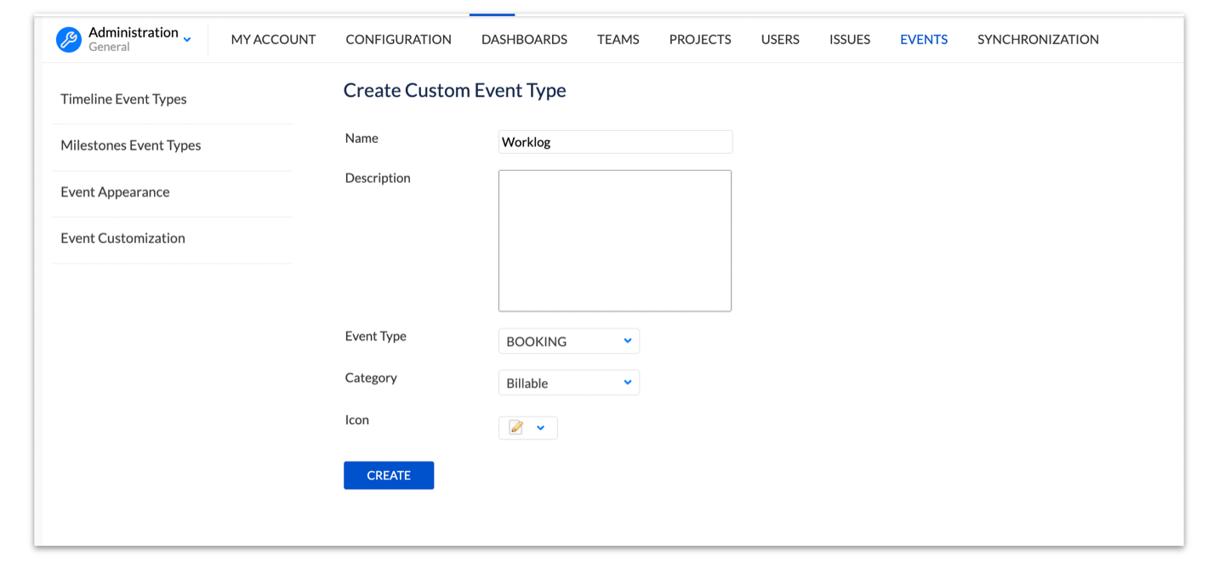Open the SYNCHRONIZATION tab
The height and width of the screenshot is (579, 1225).
[x=1038, y=39]
